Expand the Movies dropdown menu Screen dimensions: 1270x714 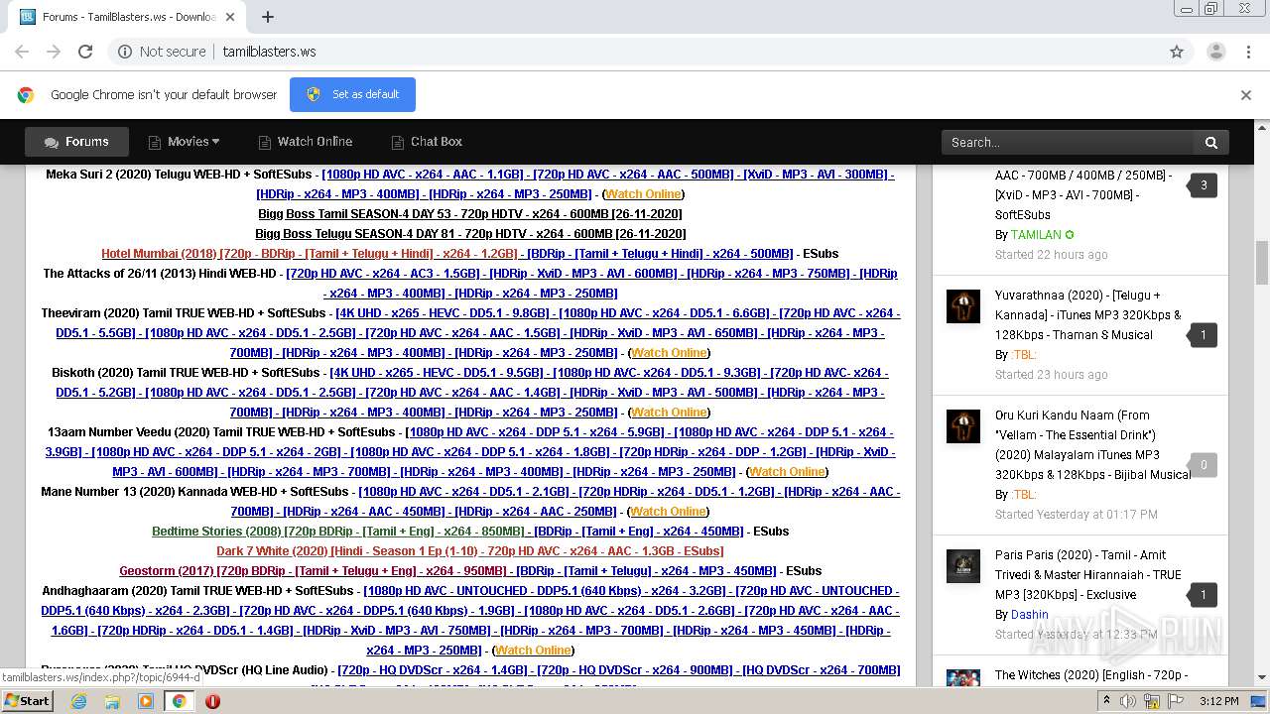184,142
